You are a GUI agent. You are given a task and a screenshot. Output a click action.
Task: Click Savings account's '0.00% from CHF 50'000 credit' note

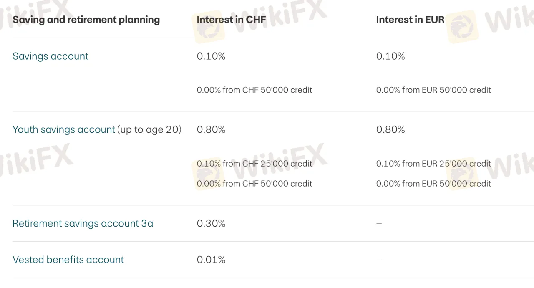click(x=254, y=90)
